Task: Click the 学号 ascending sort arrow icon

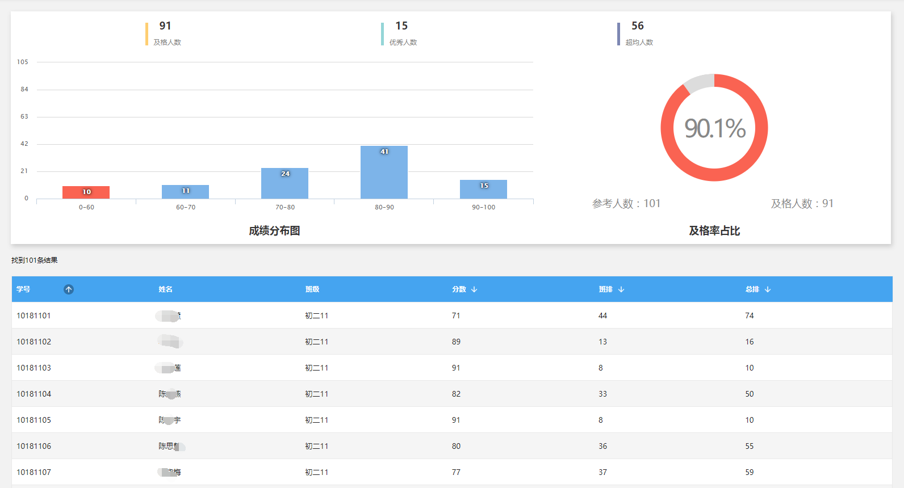Action: [x=69, y=289]
